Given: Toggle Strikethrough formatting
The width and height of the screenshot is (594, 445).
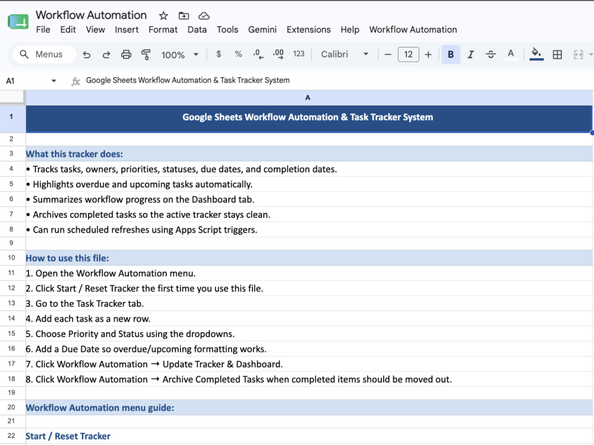Looking at the screenshot, I should pos(491,55).
